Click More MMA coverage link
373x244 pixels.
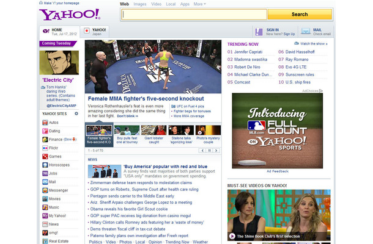click(x=189, y=116)
